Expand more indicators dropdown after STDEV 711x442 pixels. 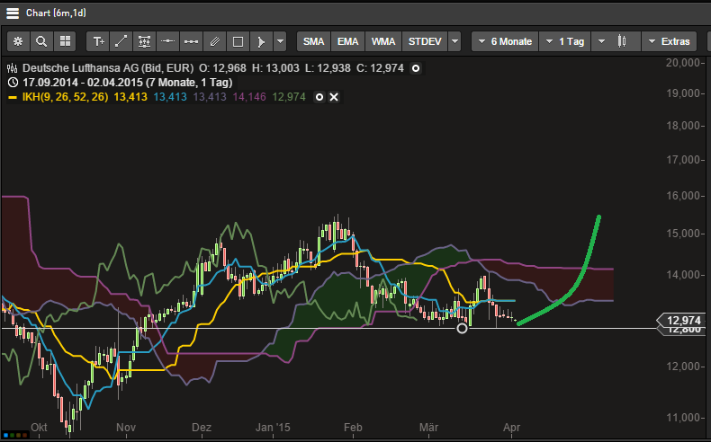(454, 41)
